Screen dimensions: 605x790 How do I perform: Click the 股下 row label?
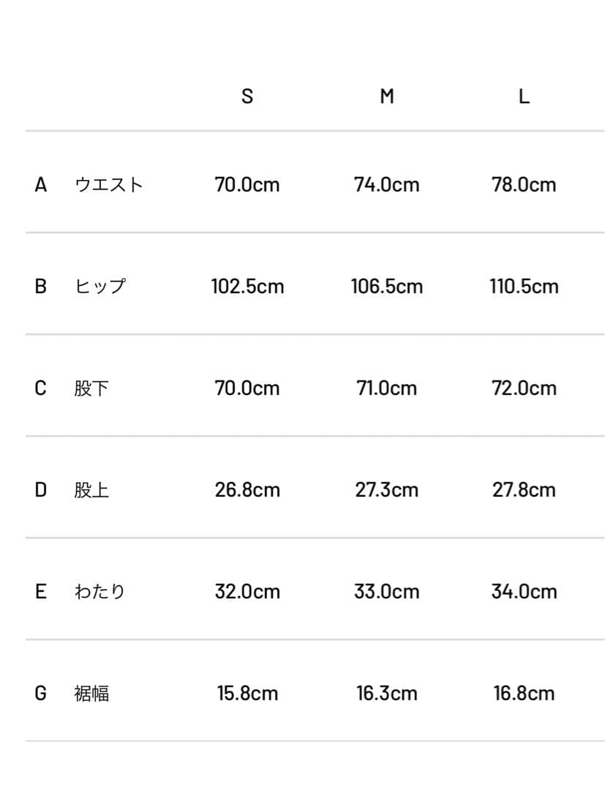[x=91, y=388]
